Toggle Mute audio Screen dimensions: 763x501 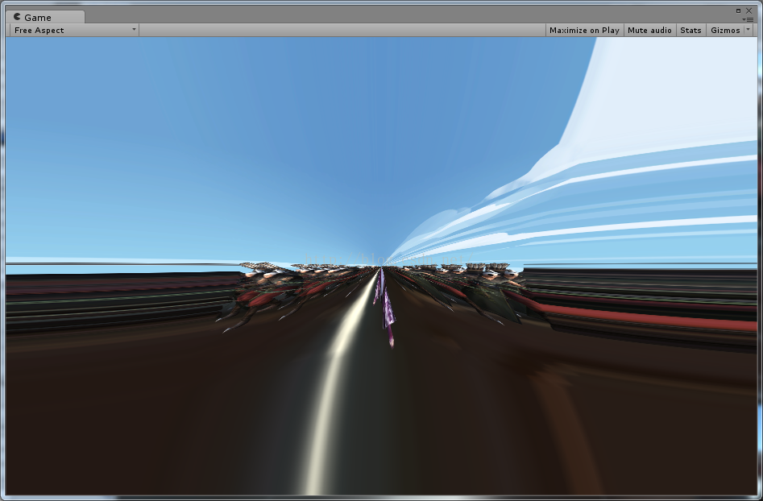tap(649, 30)
